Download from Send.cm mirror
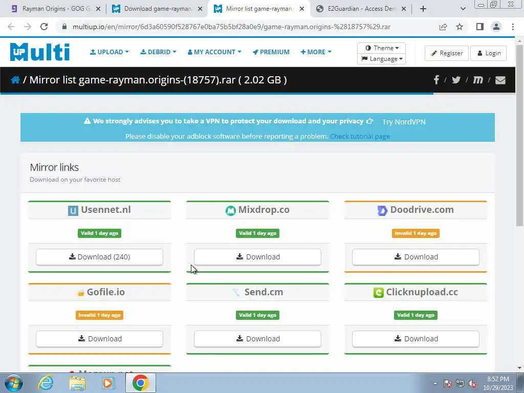Image resolution: width=524 pixels, height=393 pixels. click(258, 339)
